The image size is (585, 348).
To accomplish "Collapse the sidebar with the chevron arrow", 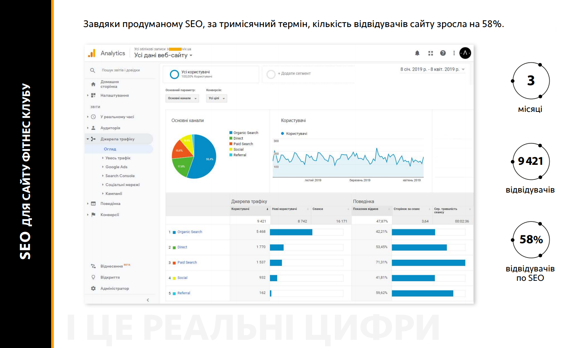I will tap(148, 300).
